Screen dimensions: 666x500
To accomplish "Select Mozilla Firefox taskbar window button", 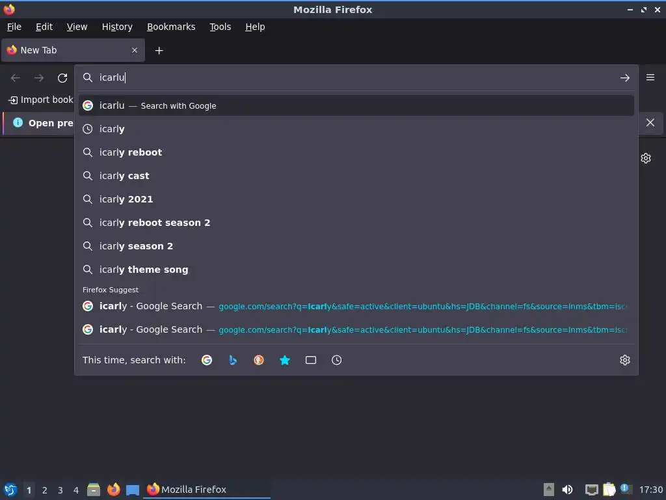I will (x=207, y=490).
